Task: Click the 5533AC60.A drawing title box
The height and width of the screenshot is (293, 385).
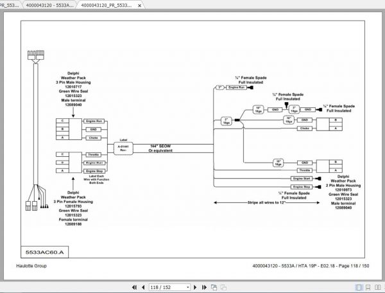Action: [44, 252]
